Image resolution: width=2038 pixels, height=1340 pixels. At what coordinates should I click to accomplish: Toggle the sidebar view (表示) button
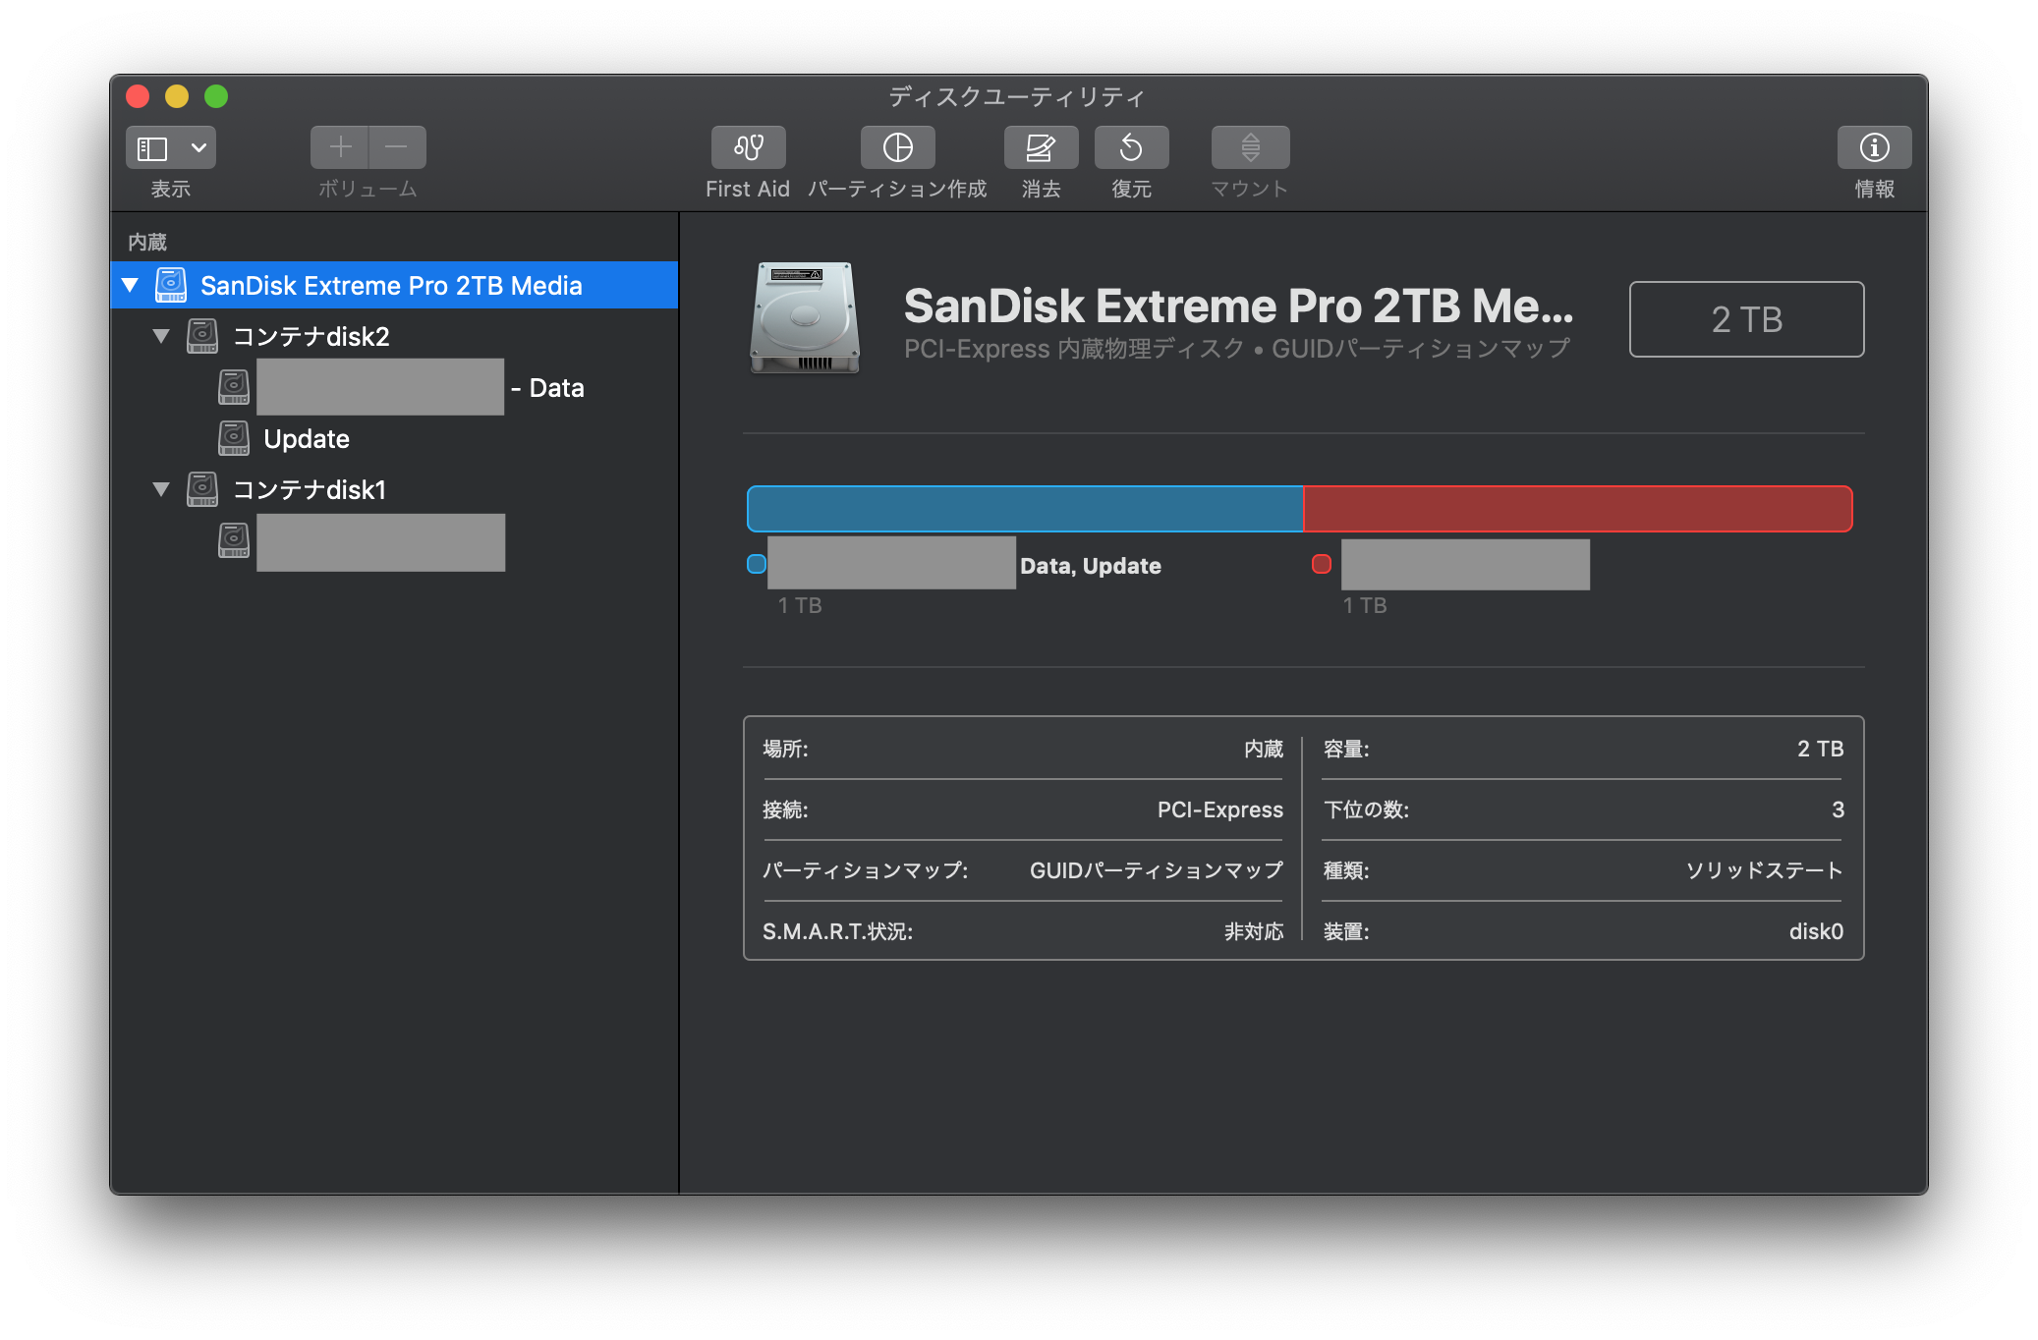tap(153, 147)
